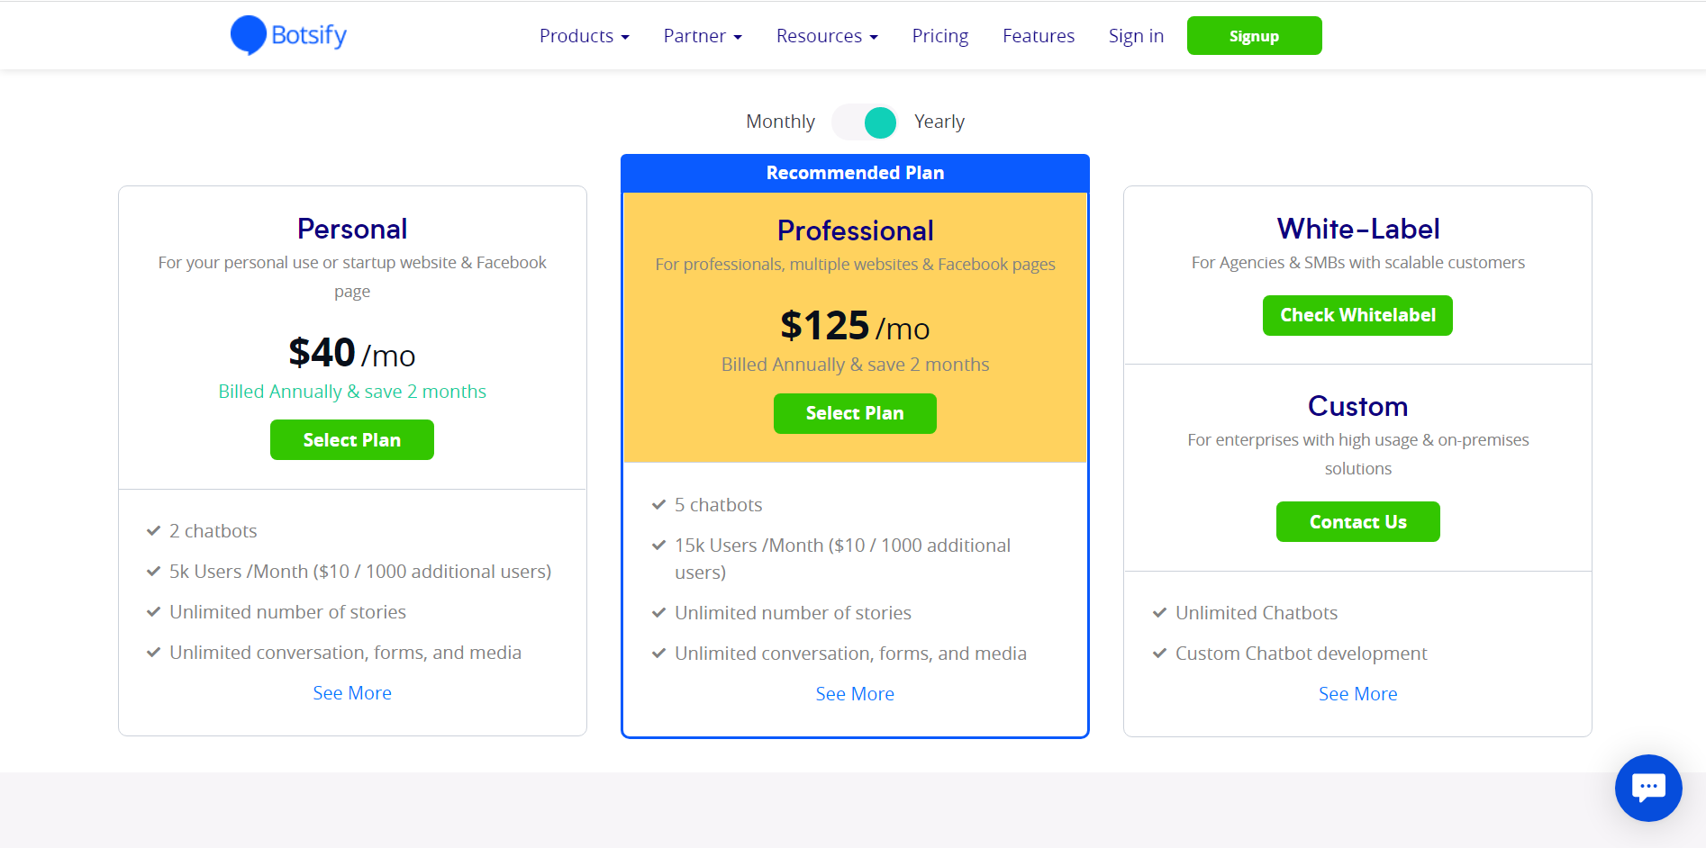Click the Botsify logo

[x=288, y=35]
